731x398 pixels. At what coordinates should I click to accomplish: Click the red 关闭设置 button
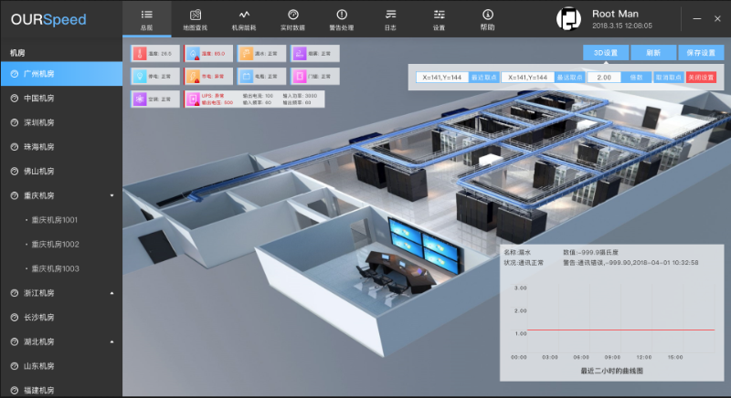(x=700, y=78)
